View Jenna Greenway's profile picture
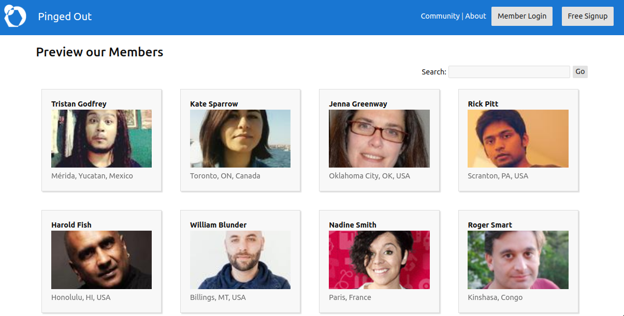The height and width of the screenshot is (316, 624). [x=379, y=139]
